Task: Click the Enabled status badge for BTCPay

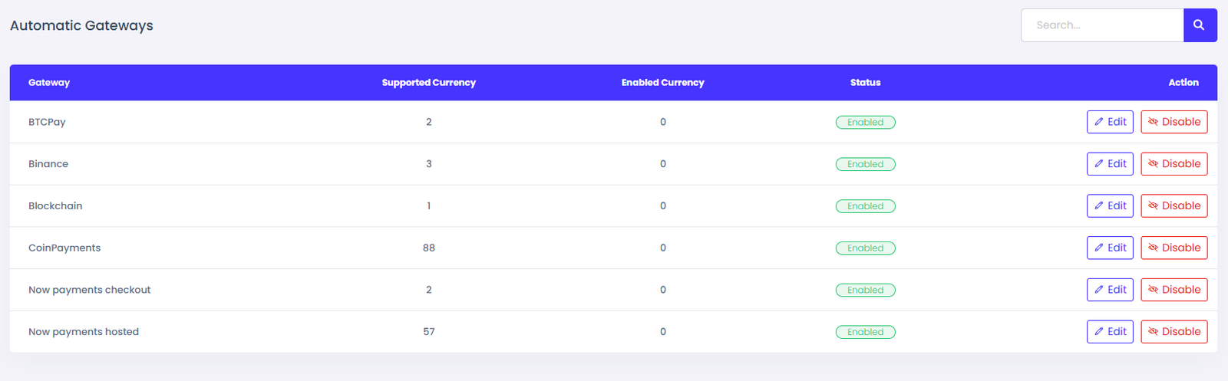Action: click(865, 123)
